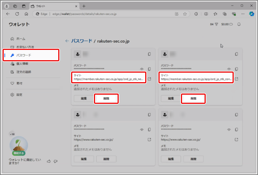Open the notifications bell icon

239,24
